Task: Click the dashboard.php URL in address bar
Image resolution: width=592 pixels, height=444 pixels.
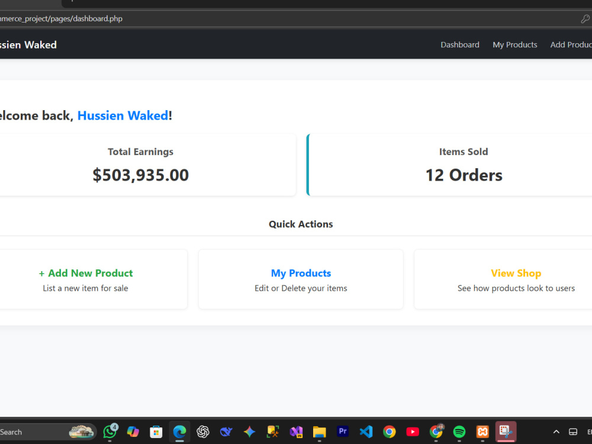Action: (61, 18)
